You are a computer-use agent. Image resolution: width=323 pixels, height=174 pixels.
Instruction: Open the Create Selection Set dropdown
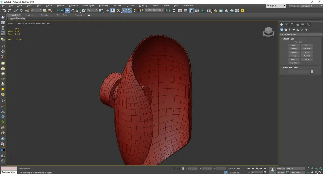[155, 10]
